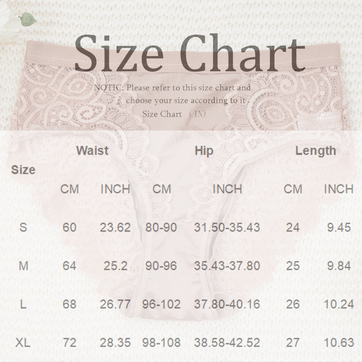Click the Size Chart title text

pos(190,53)
